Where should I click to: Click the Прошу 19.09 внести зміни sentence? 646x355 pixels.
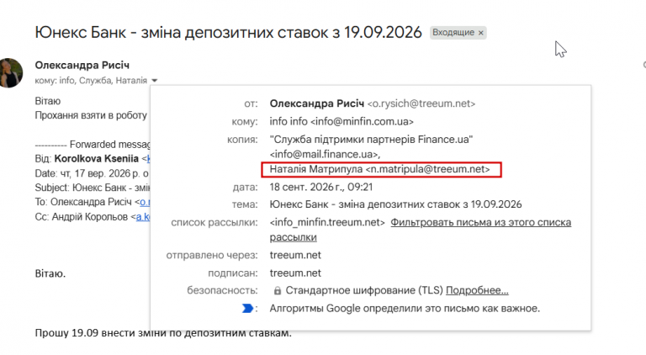point(163,333)
